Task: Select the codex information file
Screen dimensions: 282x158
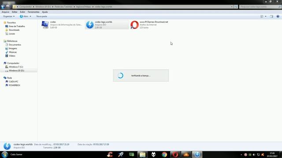Action: (x=62, y=25)
